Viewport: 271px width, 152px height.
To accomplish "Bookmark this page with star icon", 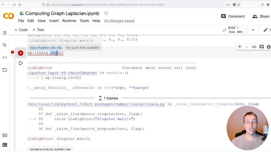I will pos(239,5).
